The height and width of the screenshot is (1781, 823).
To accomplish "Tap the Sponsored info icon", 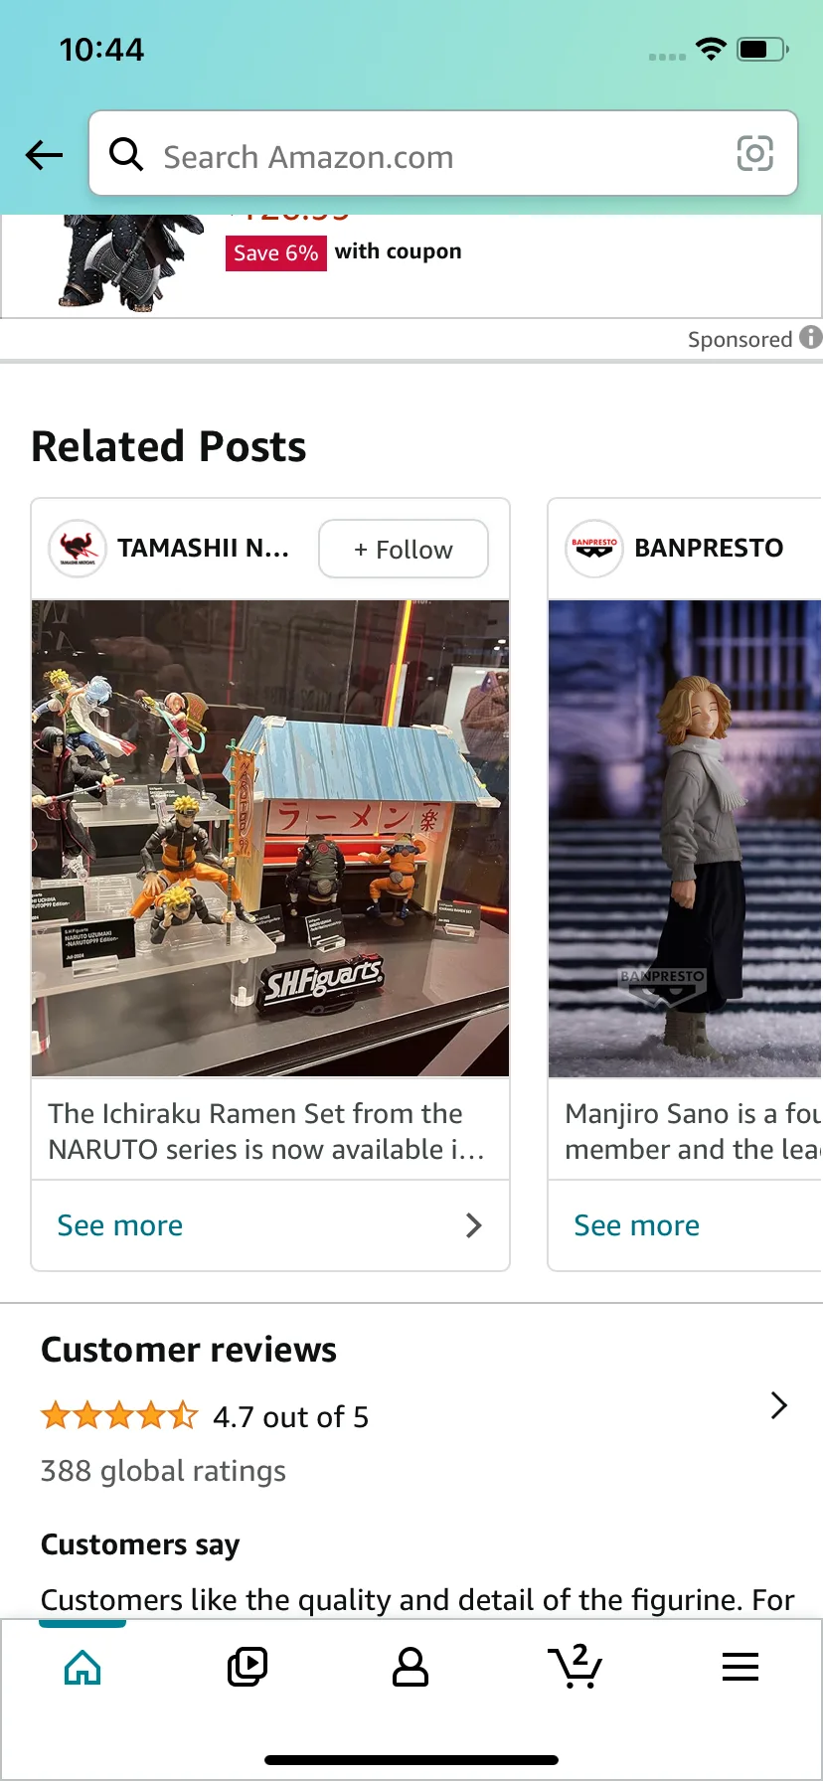I will [x=811, y=338].
